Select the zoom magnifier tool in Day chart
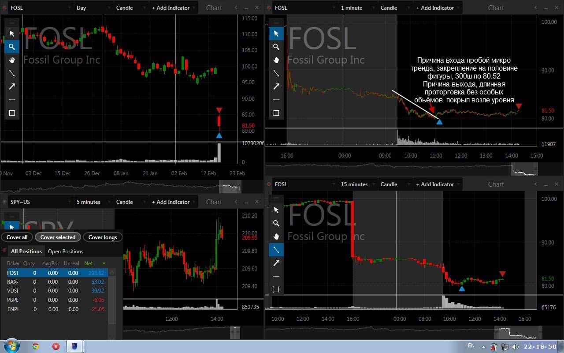The height and width of the screenshot is (353, 564). pyautogui.click(x=12, y=47)
